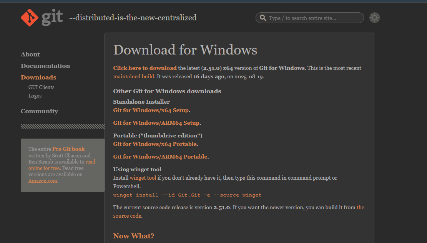Click 'Other Git for Windows downloads' heading

click(167, 91)
